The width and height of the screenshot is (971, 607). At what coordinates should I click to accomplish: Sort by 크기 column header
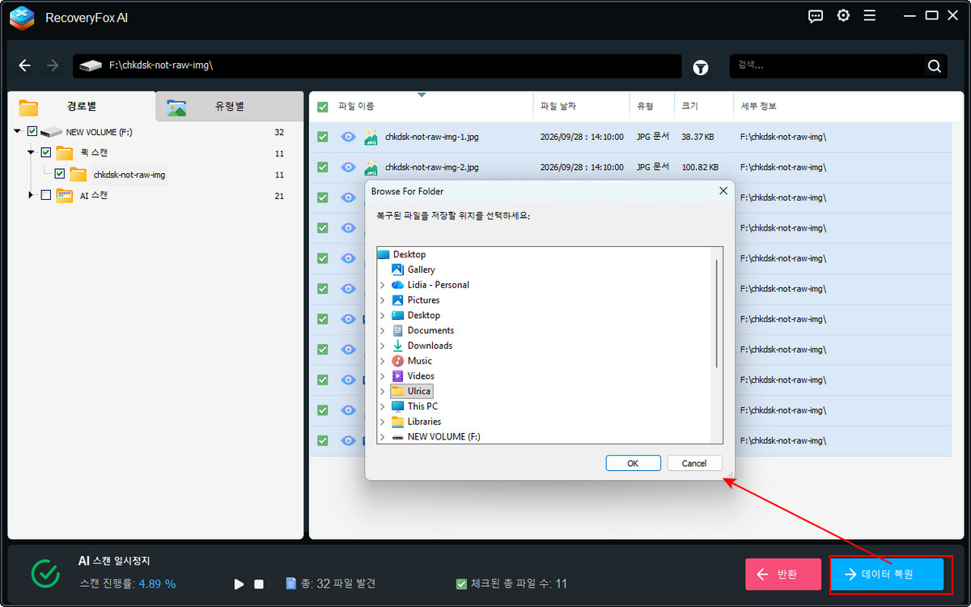pyautogui.click(x=689, y=107)
